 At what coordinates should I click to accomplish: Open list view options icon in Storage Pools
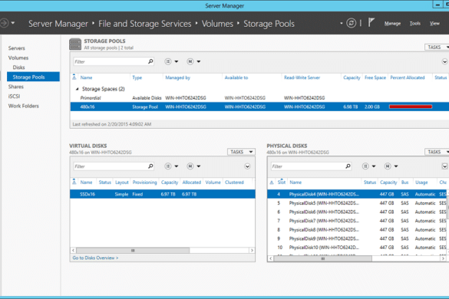[171, 61]
